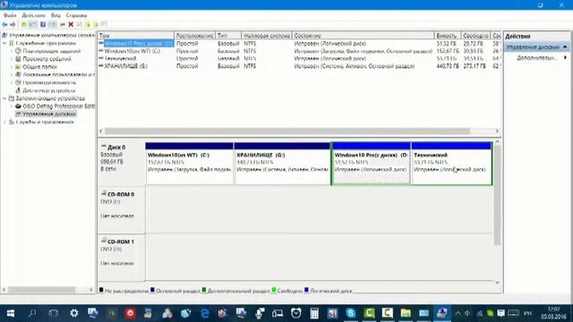The image size is (573, 322).
Task: Click the O&O Defrag icon in the tree
Action: (18, 106)
